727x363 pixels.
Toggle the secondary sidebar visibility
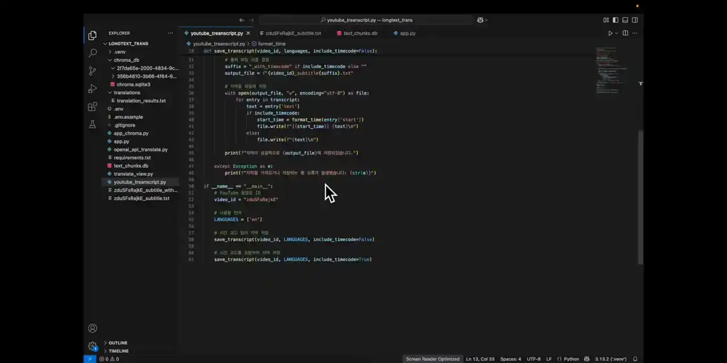tap(635, 20)
